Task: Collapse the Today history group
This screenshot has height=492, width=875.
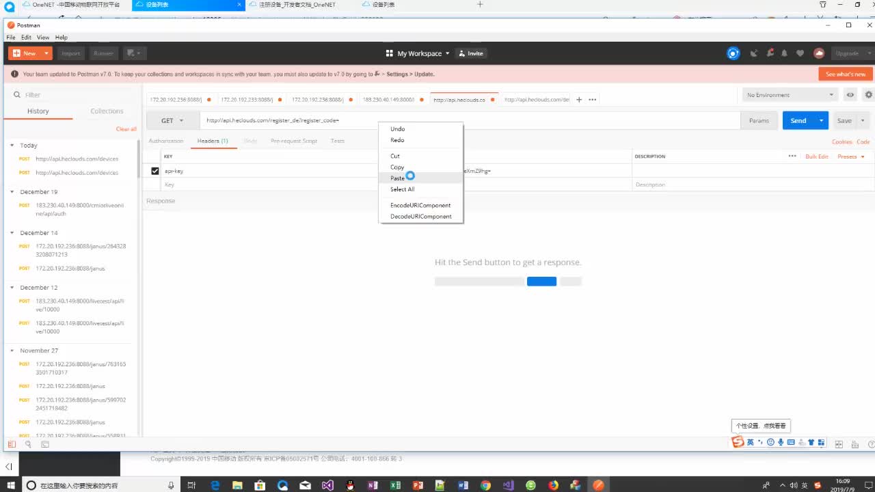Action: (12, 146)
